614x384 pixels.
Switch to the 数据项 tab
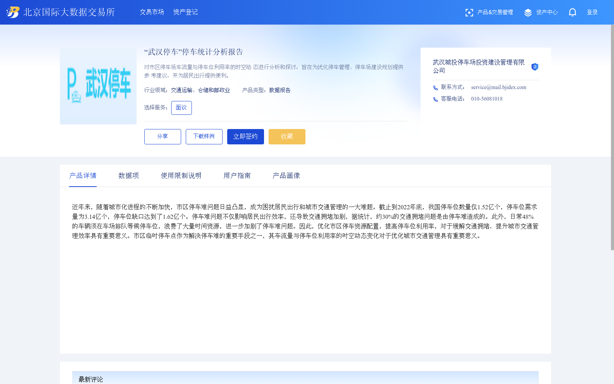pos(129,176)
